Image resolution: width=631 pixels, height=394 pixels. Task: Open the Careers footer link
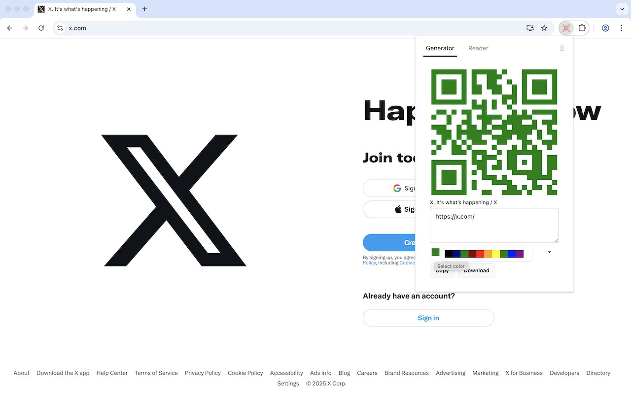click(367, 373)
